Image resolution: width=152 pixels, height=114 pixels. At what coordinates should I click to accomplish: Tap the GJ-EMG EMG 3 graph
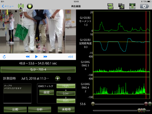pyautogui.click(x=122, y=66)
